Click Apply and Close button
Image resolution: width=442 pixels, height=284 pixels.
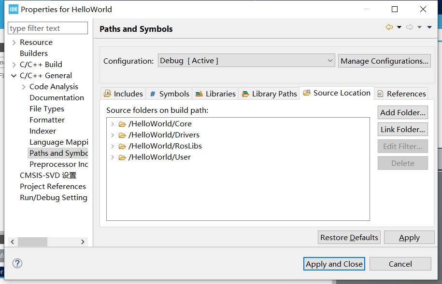(x=334, y=264)
